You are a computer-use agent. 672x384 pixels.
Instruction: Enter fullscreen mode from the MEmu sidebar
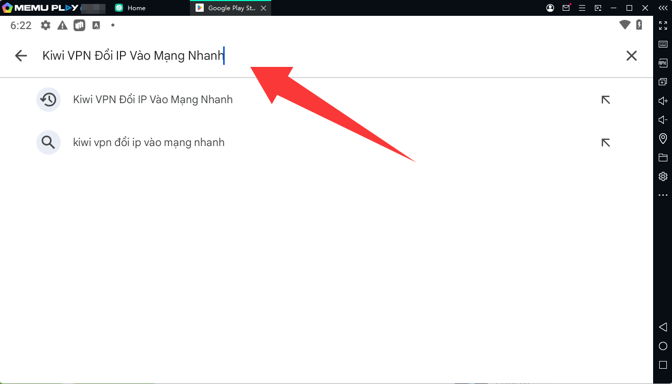pos(663,26)
